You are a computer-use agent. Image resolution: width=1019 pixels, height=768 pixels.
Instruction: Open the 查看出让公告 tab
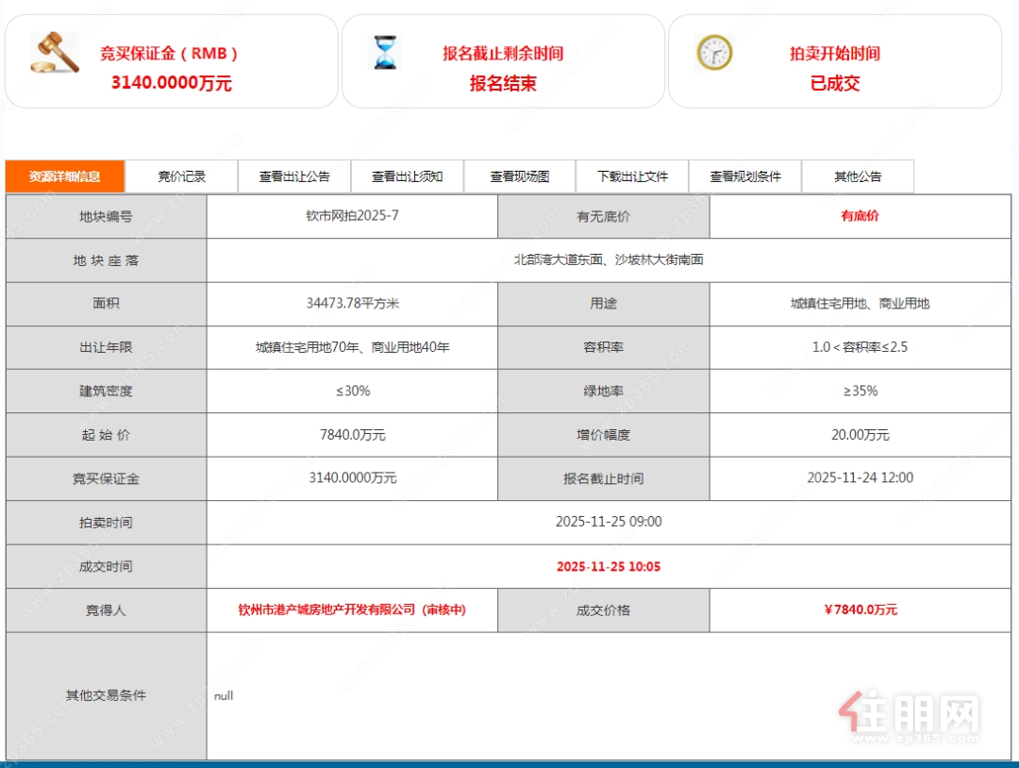coord(294,176)
